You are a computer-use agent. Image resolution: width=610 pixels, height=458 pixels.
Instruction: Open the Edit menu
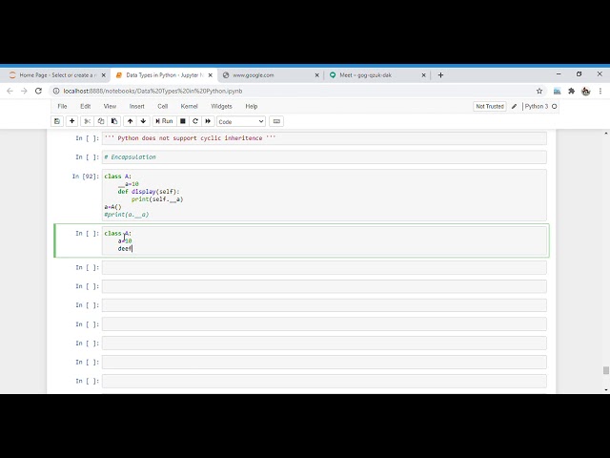pos(85,106)
